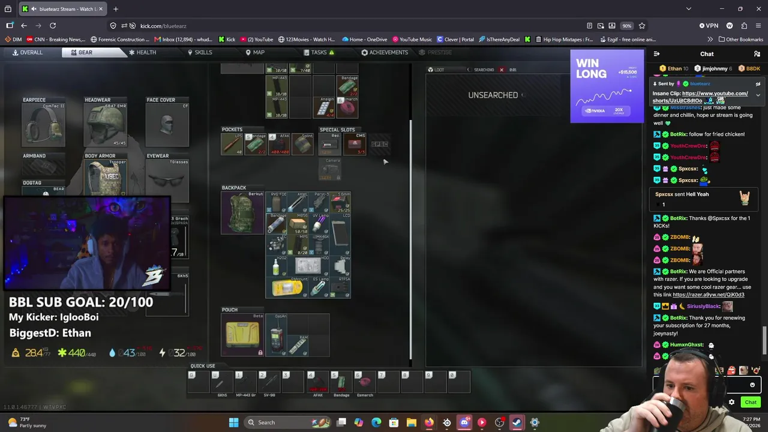
Task: Select the GasAn gas analyzer in pouch
Action: coord(277,335)
